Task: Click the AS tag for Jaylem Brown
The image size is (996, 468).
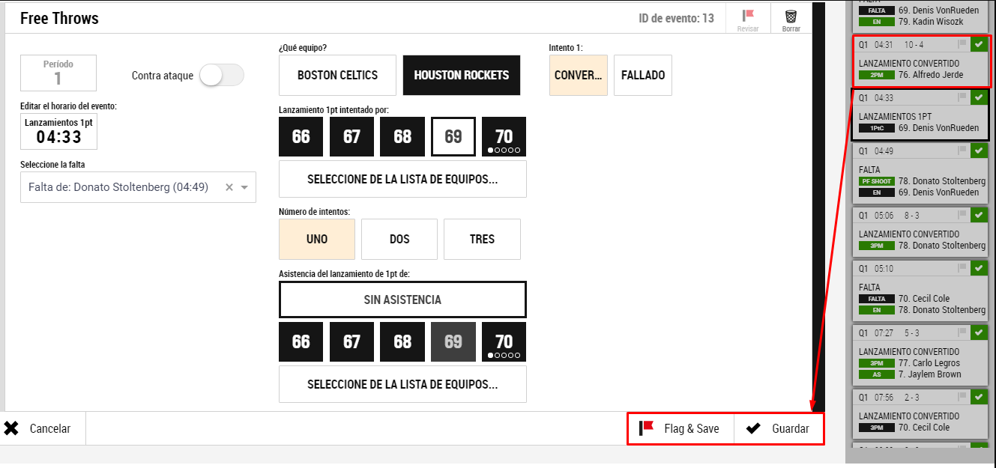Action: point(876,374)
